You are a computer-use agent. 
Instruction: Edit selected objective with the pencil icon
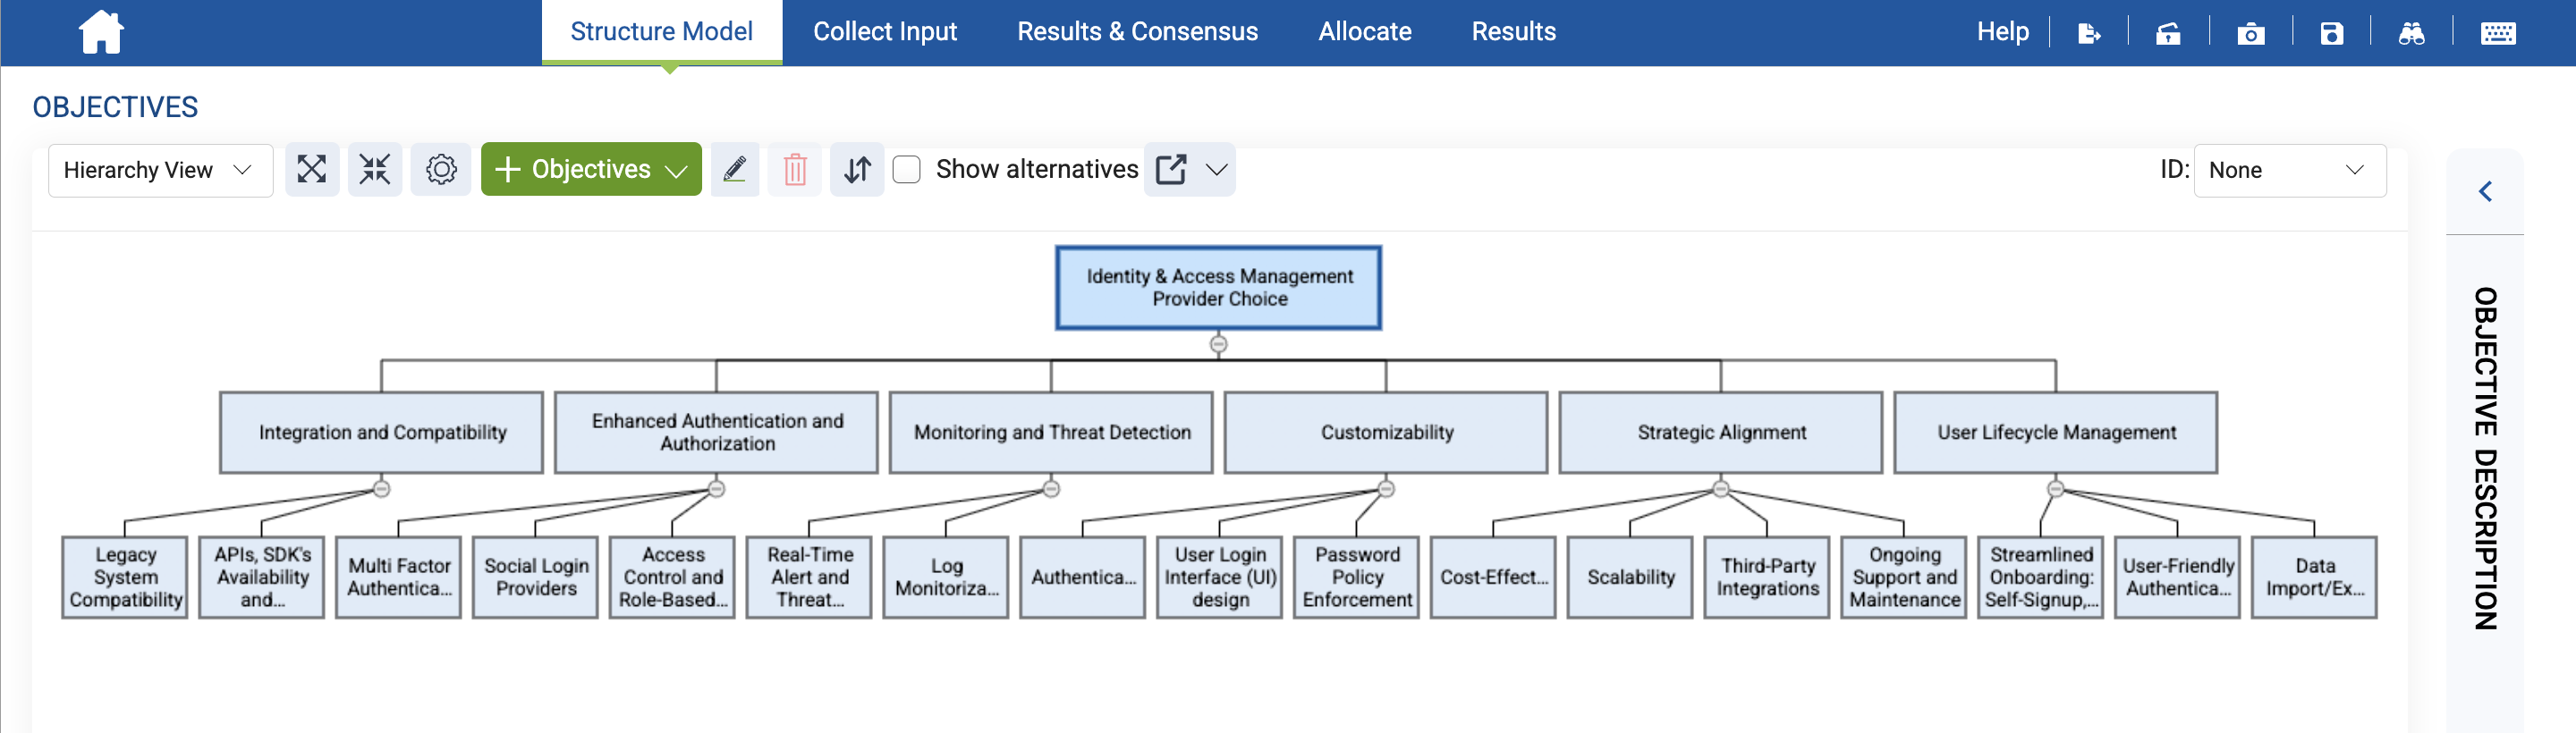[x=735, y=169]
